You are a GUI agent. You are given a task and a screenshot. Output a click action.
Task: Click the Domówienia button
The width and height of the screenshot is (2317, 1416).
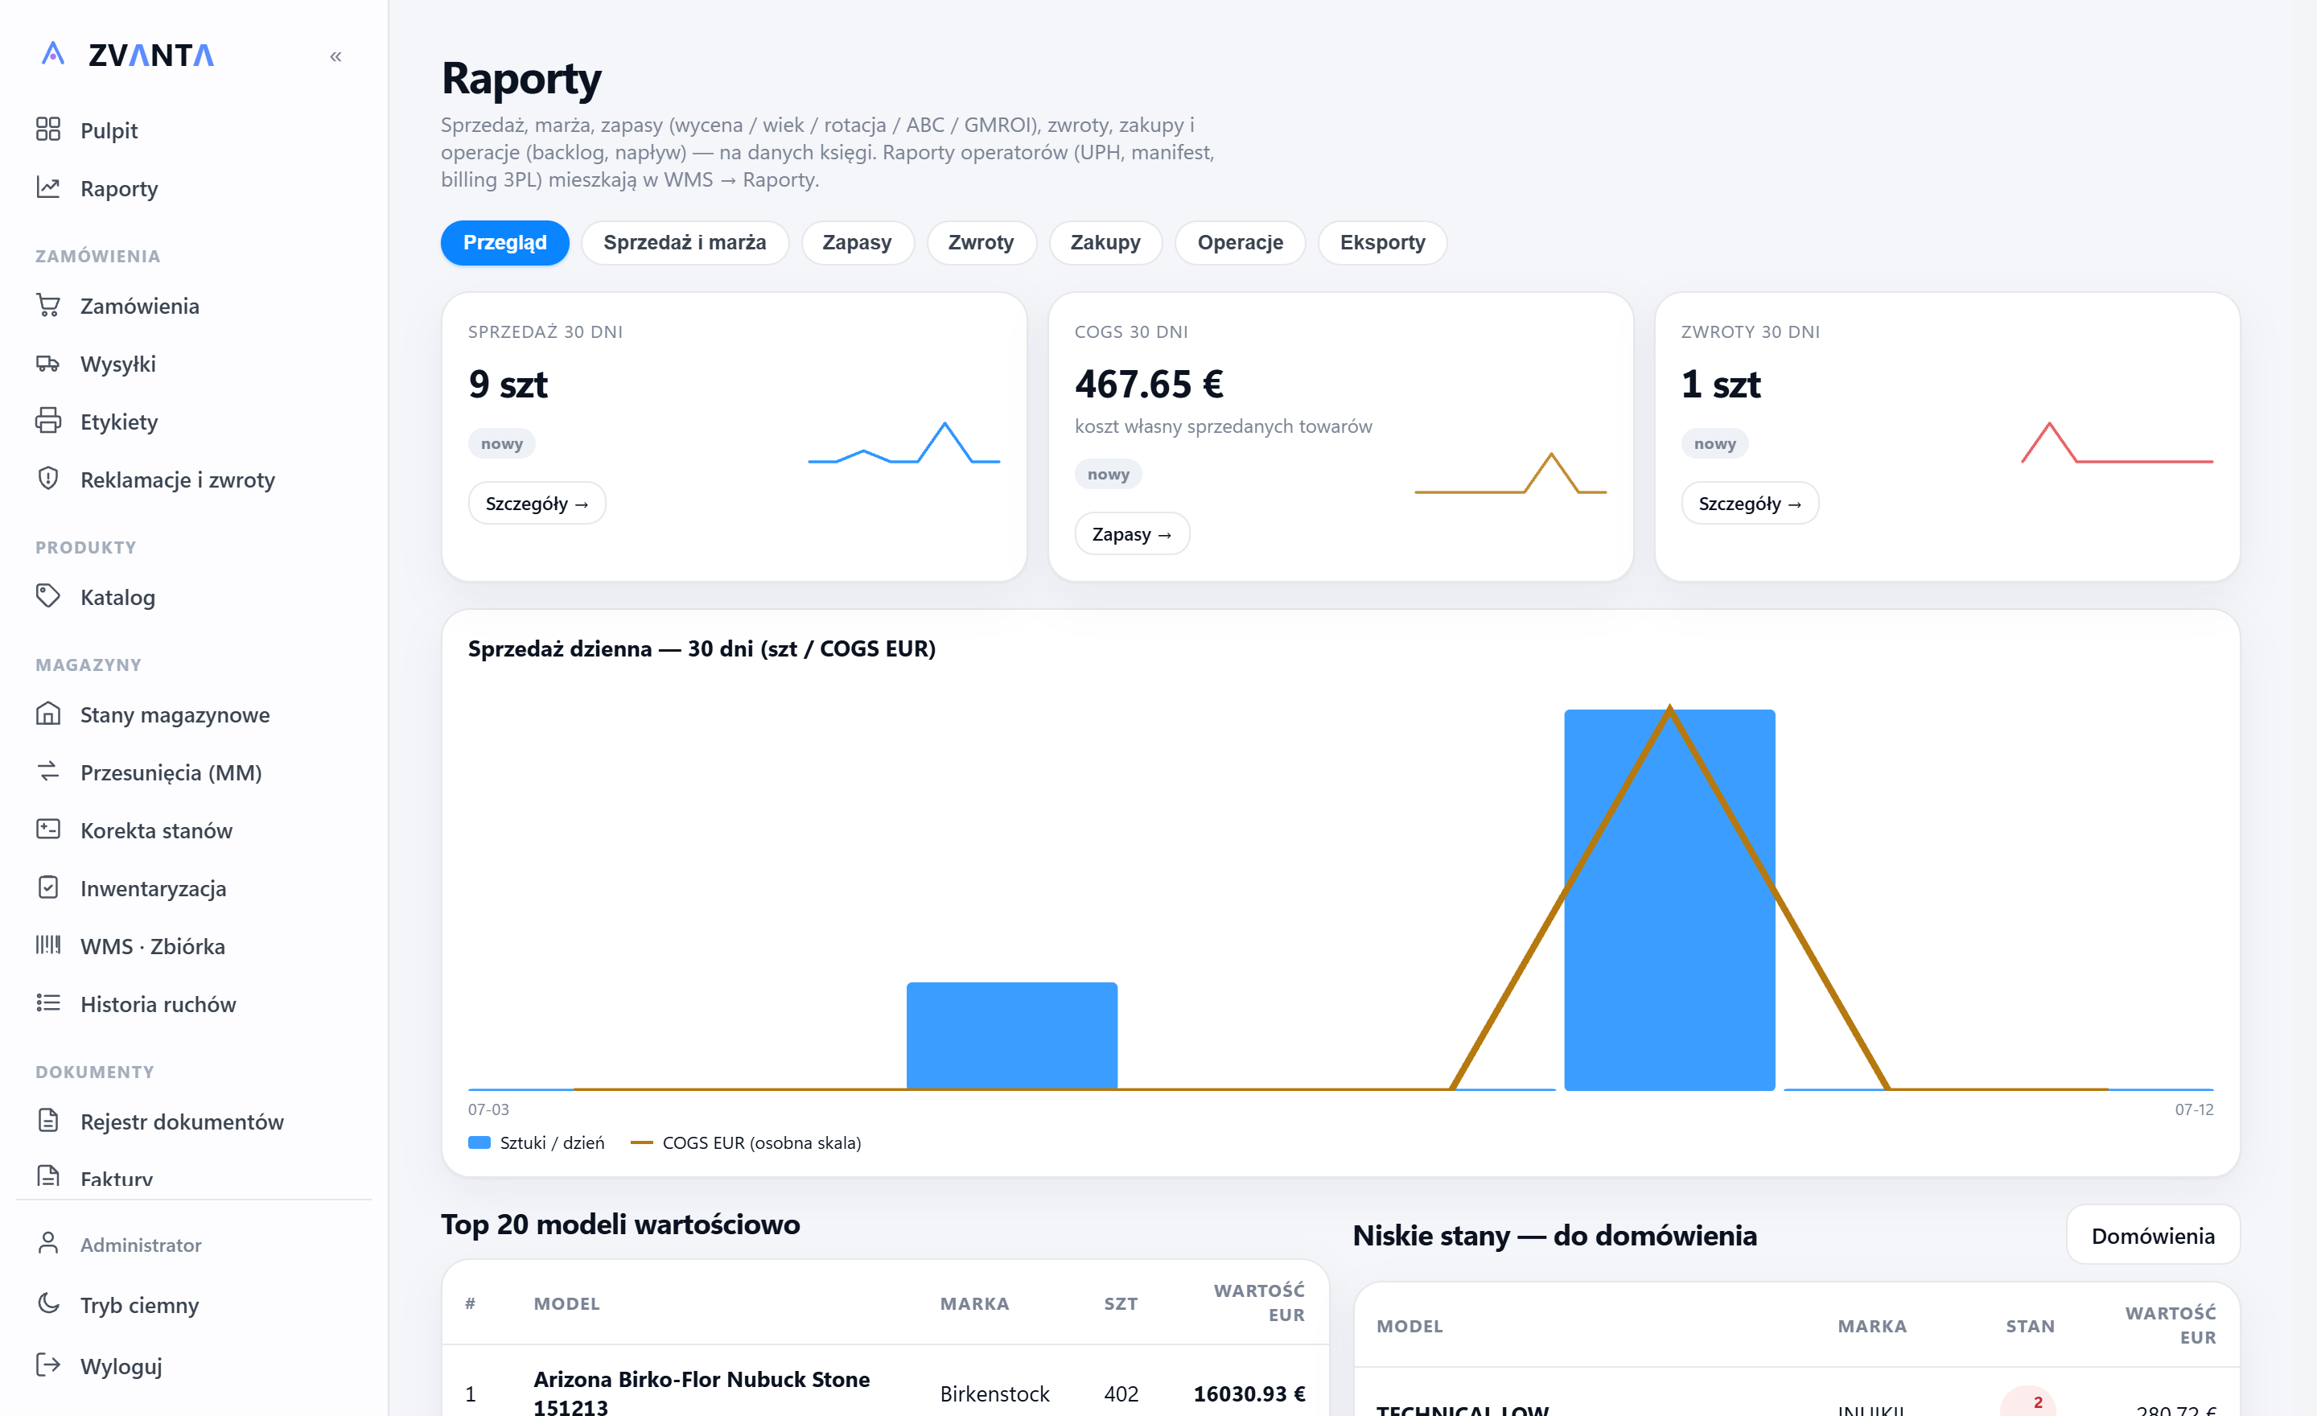point(2152,1236)
